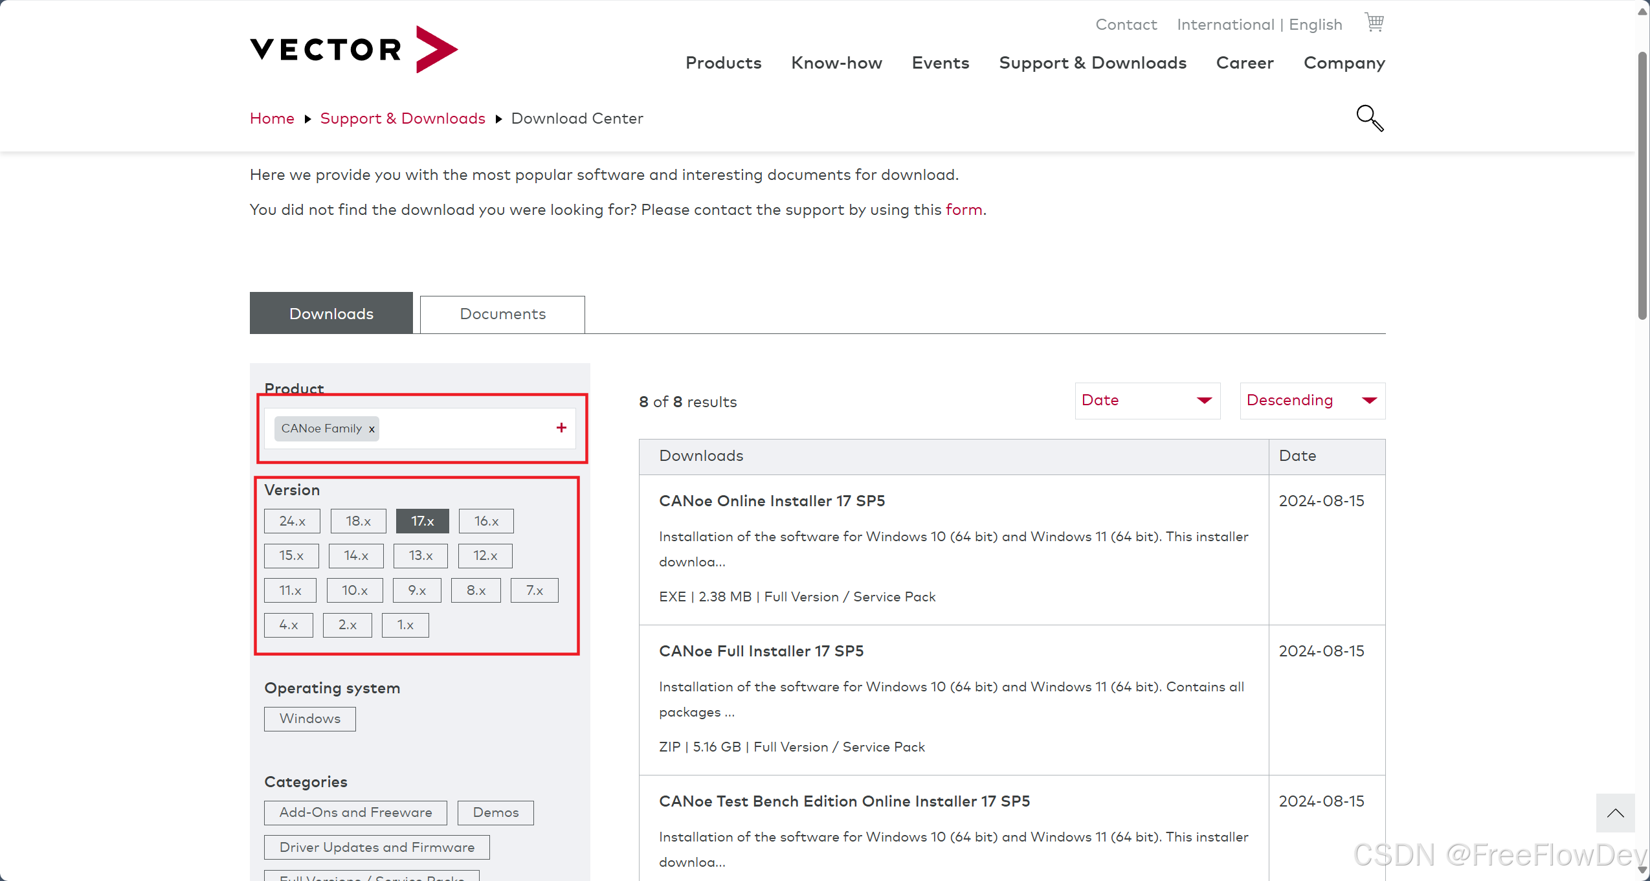Screen dimensions: 1650x881
Task: Open the Support & Downloads menu
Action: (1092, 63)
